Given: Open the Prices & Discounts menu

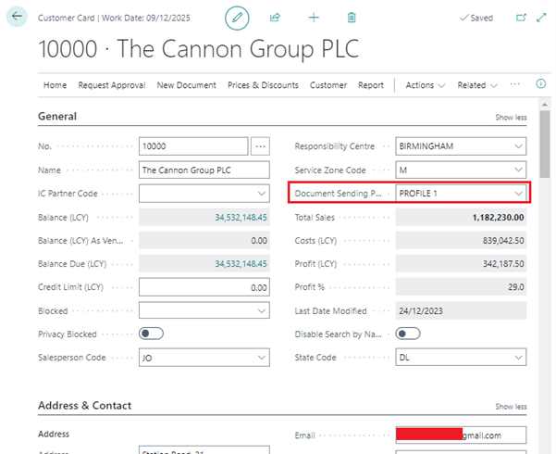Looking at the screenshot, I should (263, 85).
